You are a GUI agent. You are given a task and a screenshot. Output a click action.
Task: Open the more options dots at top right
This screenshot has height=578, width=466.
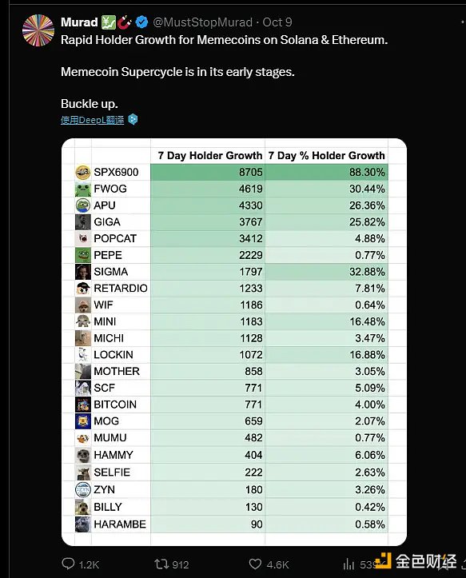click(463, 22)
